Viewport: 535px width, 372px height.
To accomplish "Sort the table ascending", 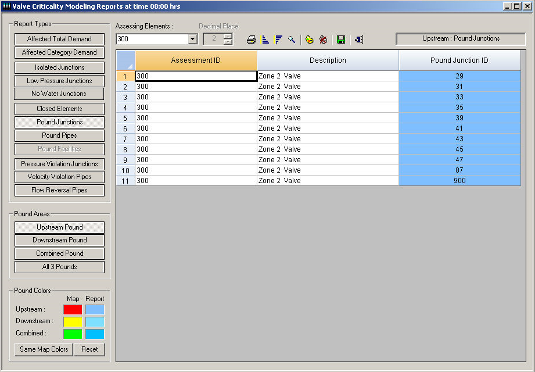I will (265, 40).
